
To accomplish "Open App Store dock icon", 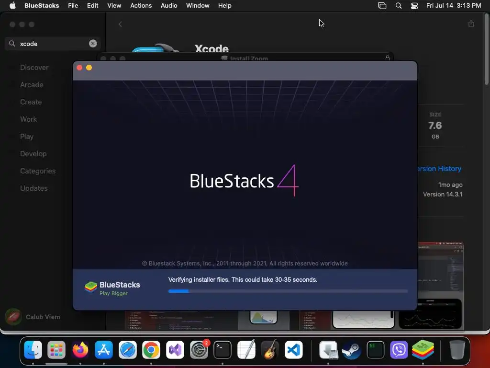I will 104,349.
